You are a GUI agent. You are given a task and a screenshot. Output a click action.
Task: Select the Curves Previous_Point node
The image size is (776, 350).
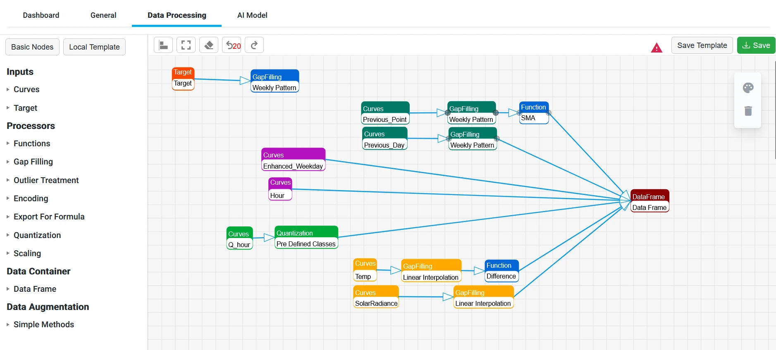(385, 113)
